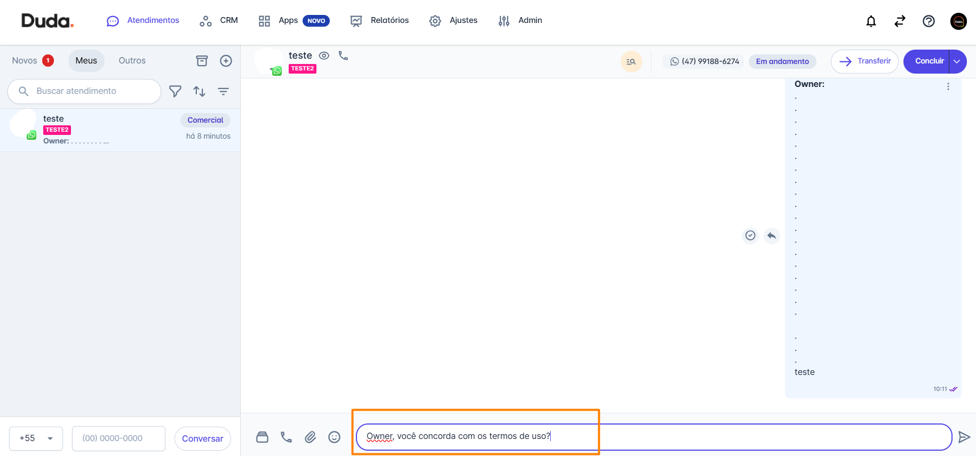This screenshot has height=456, width=976.
Task: Open the emoji picker
Action: [x=334, y=437]
